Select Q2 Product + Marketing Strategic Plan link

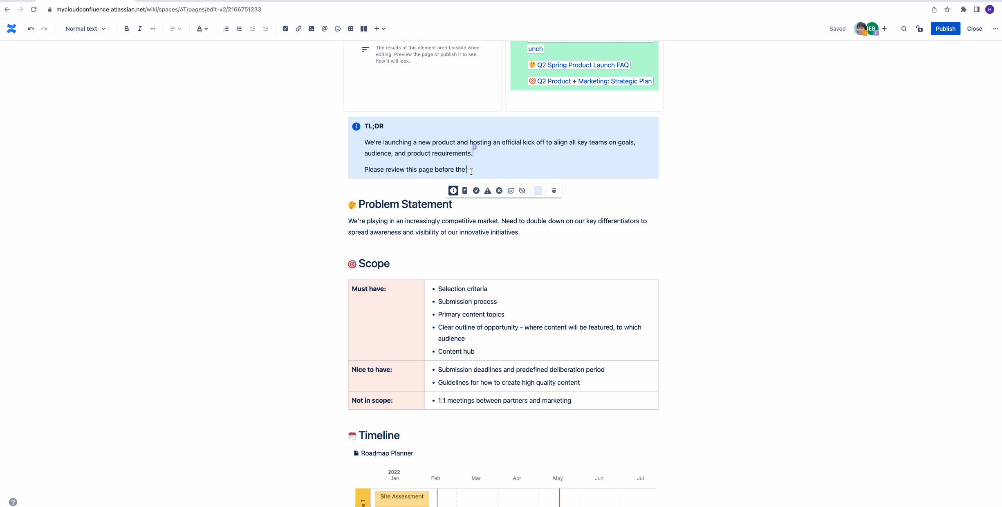point(590,81)
